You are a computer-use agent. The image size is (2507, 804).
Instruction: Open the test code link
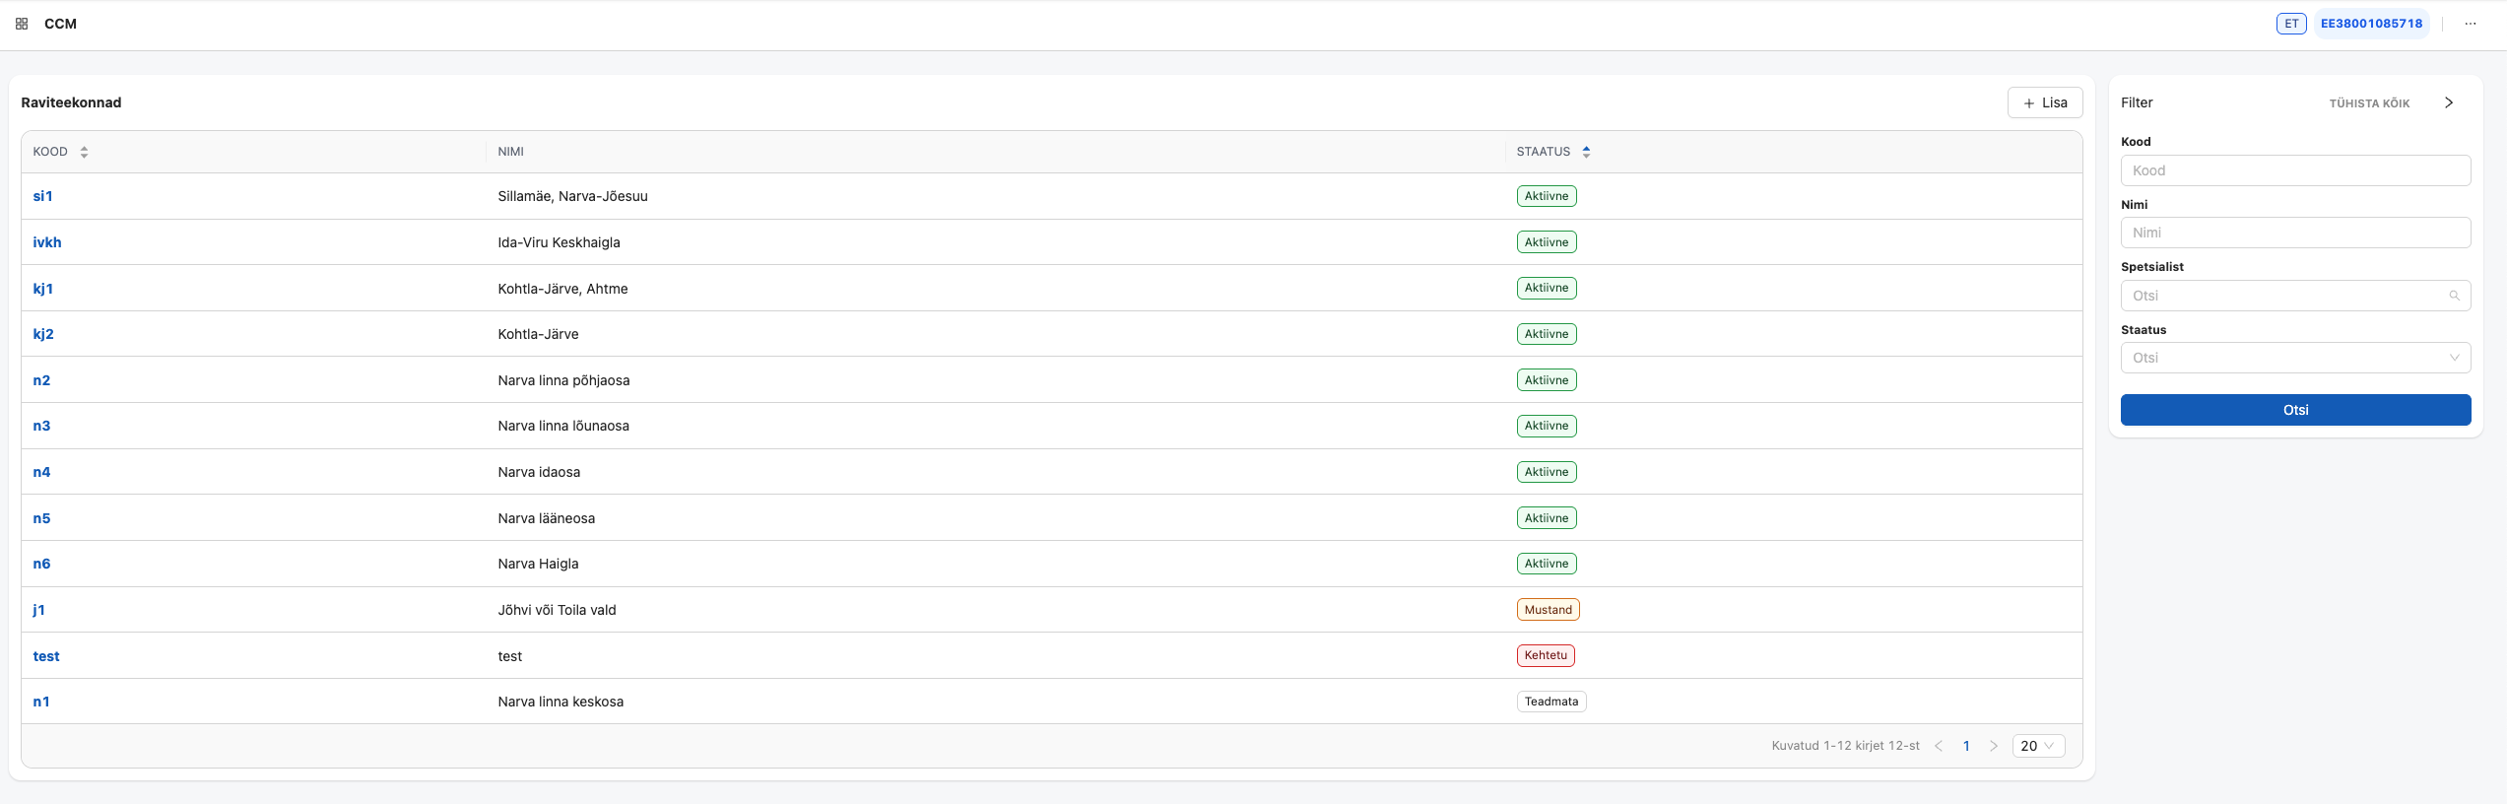point(46,656)
